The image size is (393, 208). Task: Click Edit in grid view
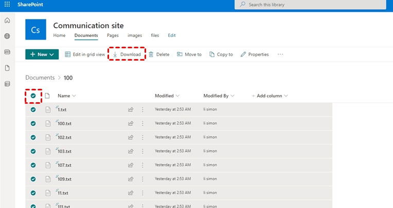[x=85, y=54]
